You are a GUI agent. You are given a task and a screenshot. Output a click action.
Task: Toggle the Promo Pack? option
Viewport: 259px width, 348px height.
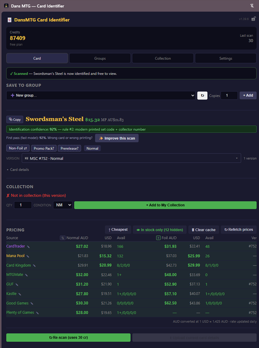pyautogui.click(x=44, y=148)
